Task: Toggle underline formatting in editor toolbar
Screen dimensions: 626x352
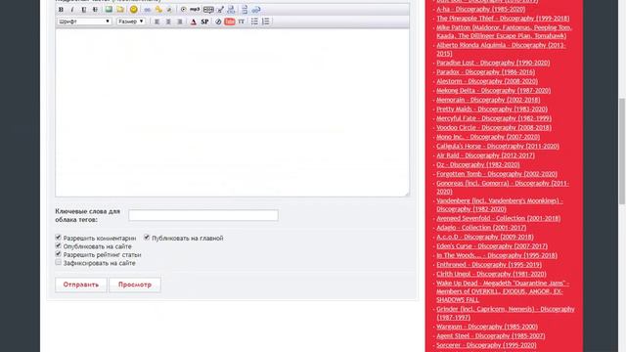Action: tap(84, 10)
